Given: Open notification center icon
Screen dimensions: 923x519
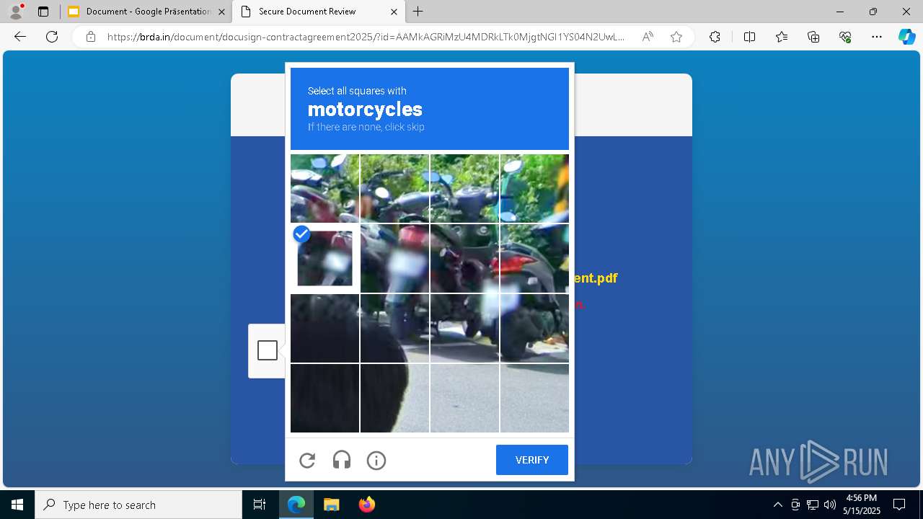Looking at the screenshot, I should click(x=899, y=505).
